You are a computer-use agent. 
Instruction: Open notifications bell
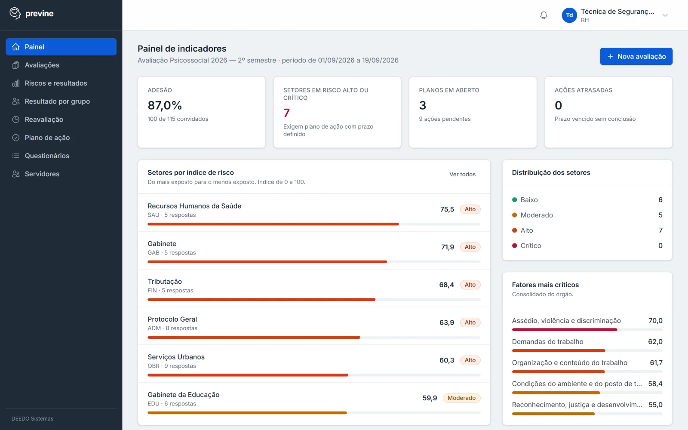coord(544,15)
